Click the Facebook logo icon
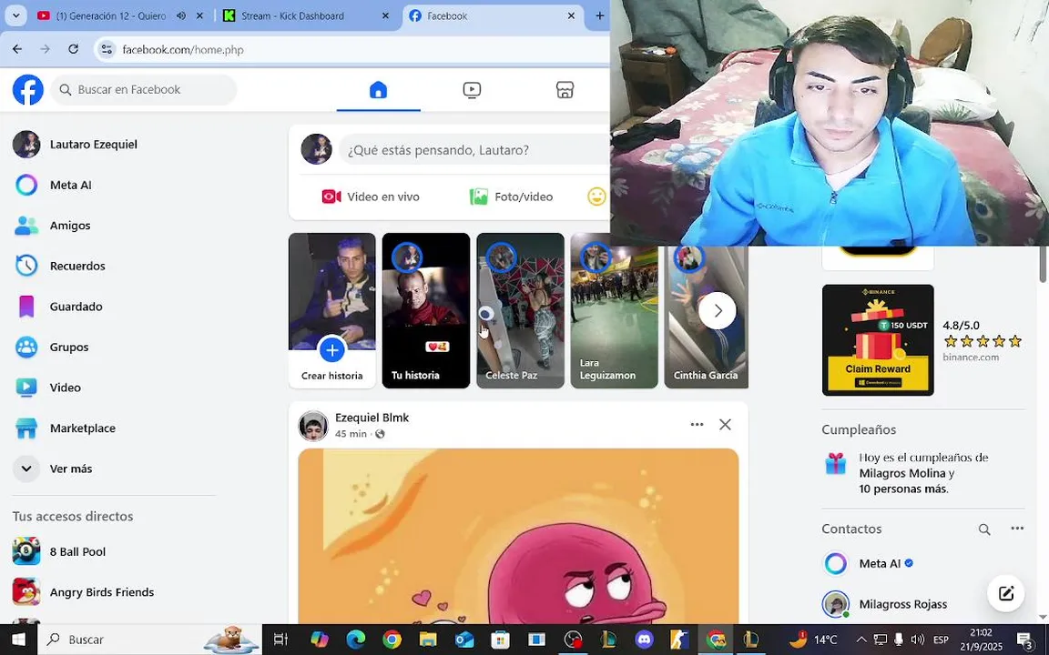 click(x=28, y=89)
